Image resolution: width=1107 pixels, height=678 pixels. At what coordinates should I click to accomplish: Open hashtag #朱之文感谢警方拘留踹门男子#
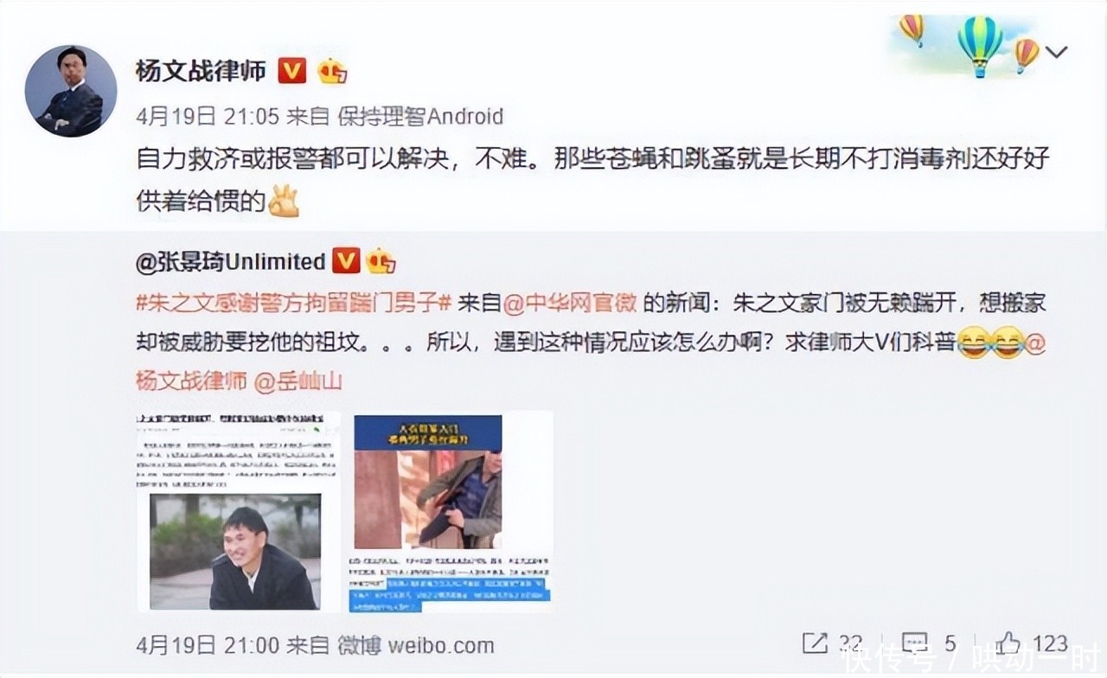[295, 304]
